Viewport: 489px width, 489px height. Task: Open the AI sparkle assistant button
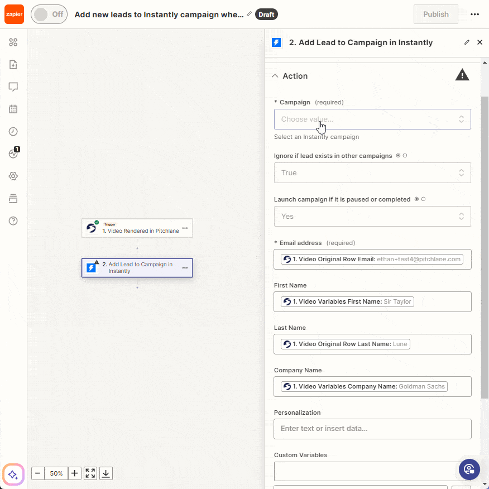pyautogui.click(x=13, y=474)
